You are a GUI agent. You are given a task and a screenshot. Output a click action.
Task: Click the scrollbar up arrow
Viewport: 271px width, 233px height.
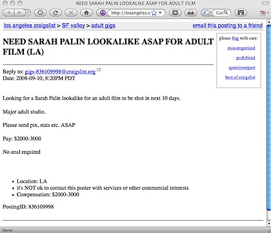269,21
